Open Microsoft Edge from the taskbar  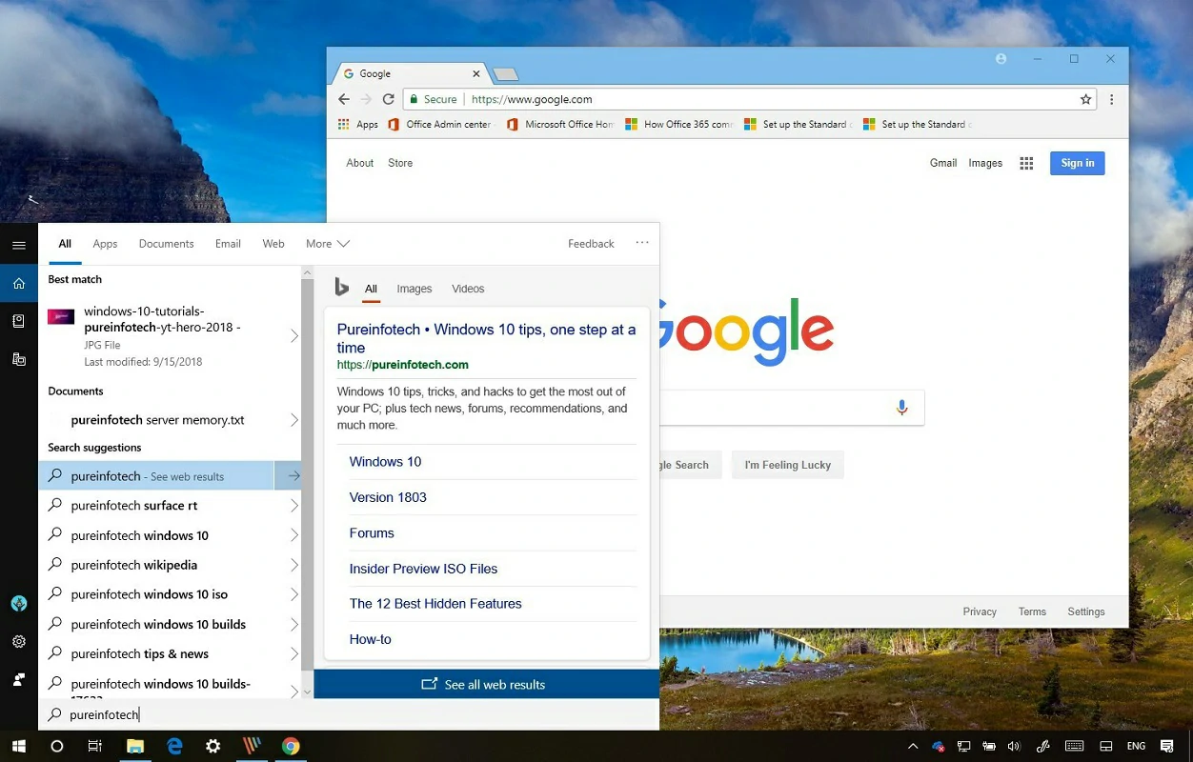(174, 746)
